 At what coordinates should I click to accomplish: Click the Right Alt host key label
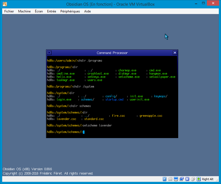pyautogui.click(x=208, y=179)
